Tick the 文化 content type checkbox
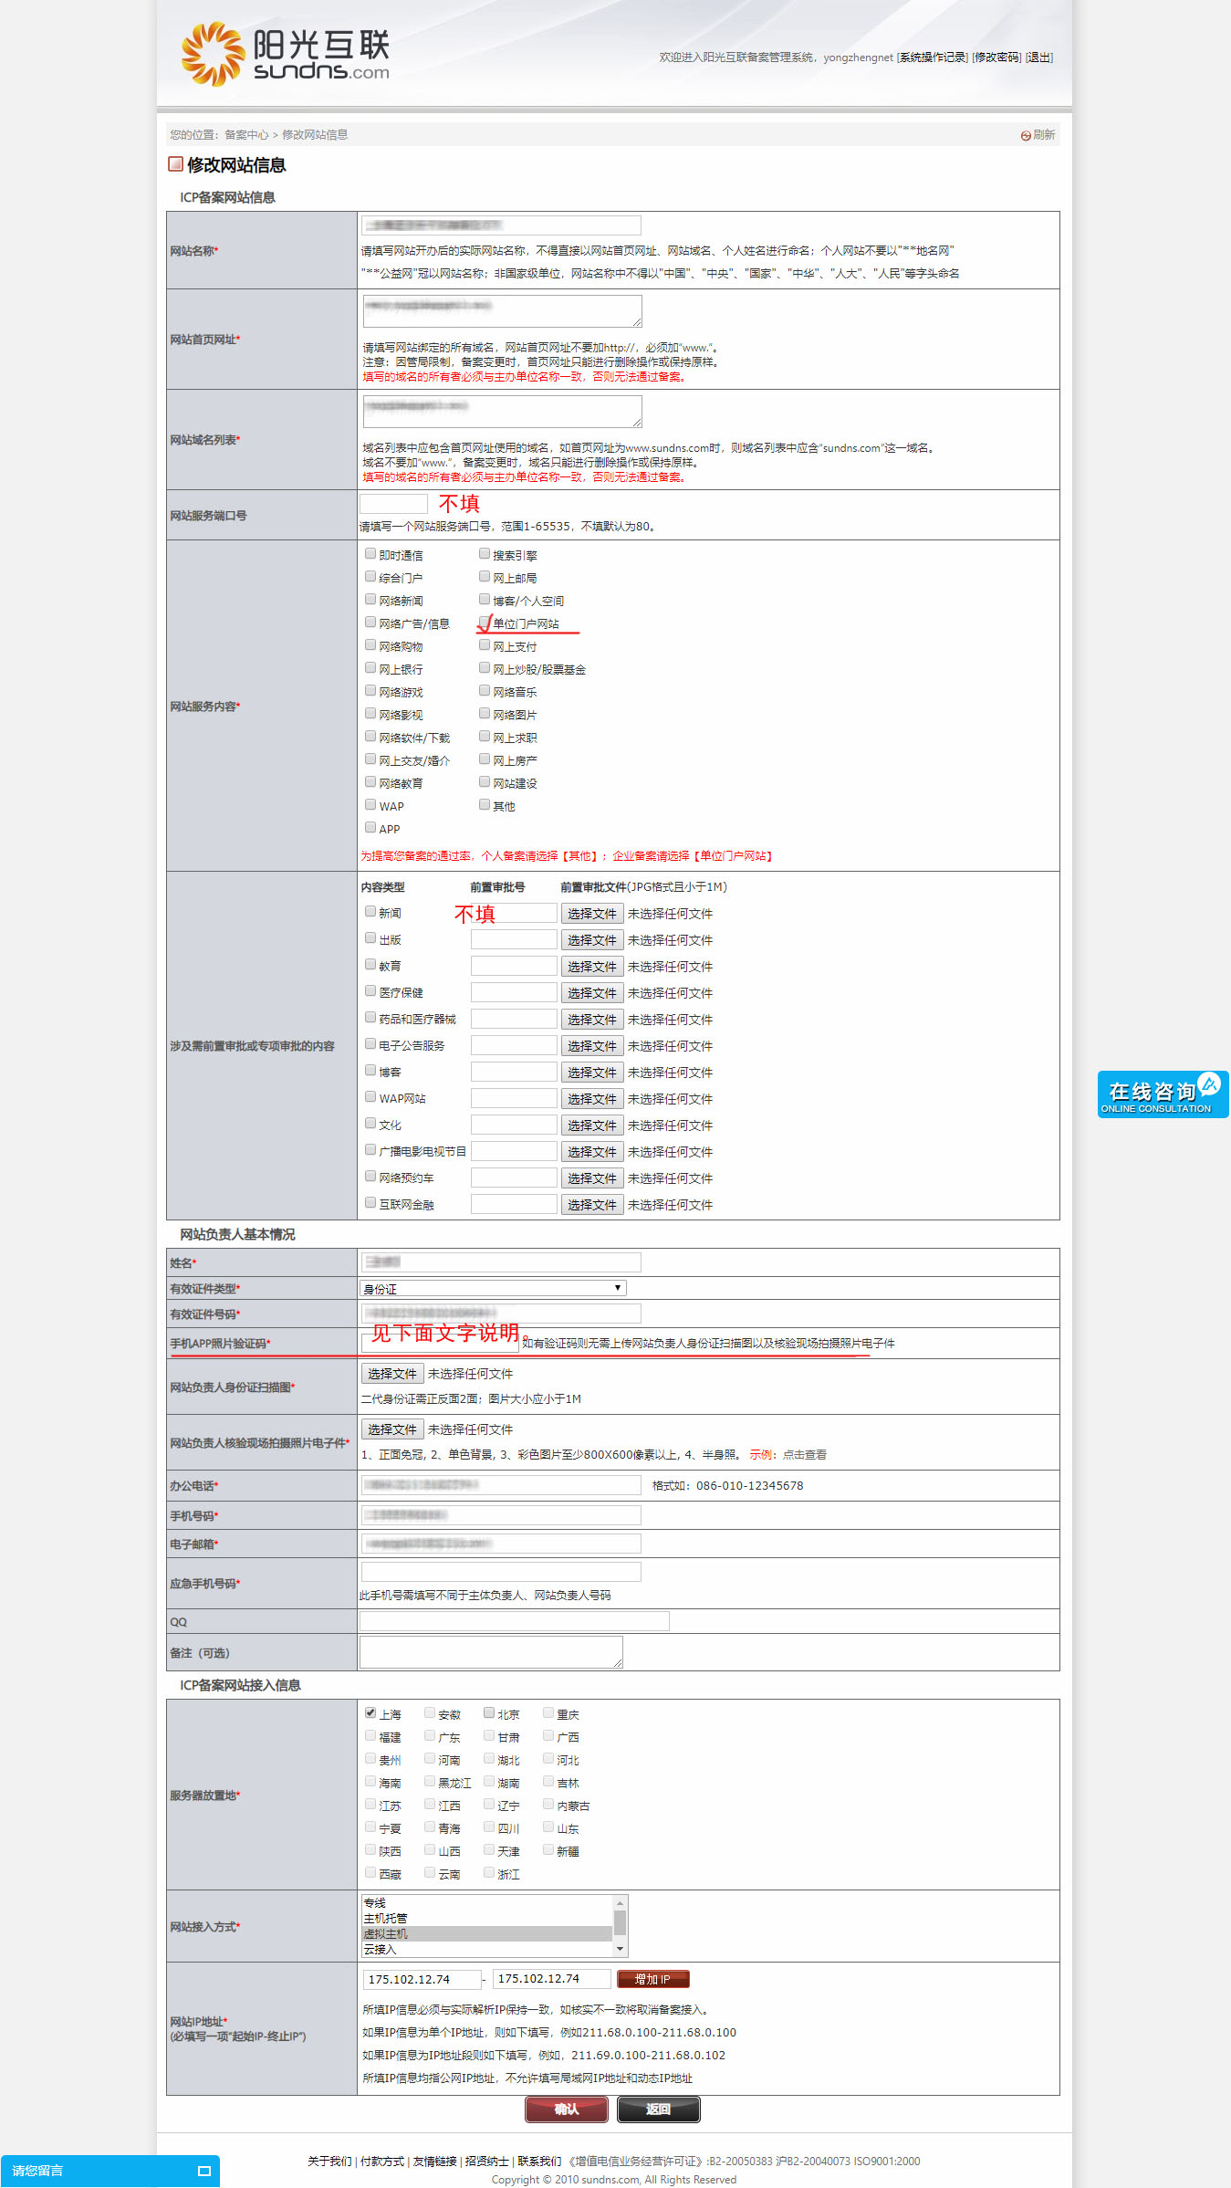The width and height of the screenshot is (1231, 2188). (370, 1123)
